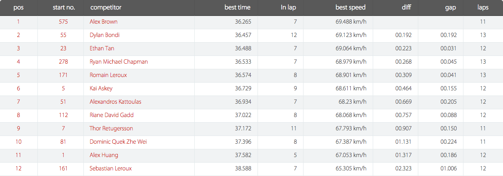Open Riane David Gadd link

pyautogui.click(x=112, y=115)
